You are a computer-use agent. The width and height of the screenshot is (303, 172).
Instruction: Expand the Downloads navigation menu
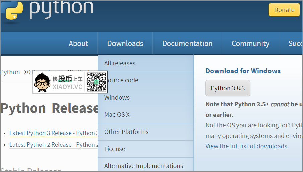tap(125, 44)
